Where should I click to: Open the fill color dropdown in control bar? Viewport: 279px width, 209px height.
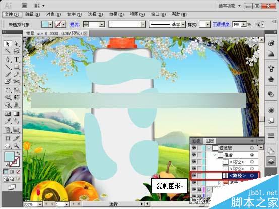click(51, 24)
